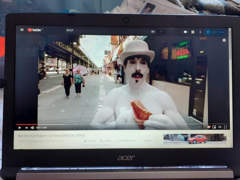Like the video with thumbs up
This screenshot has width=240, height=180.
tap(90, 141)
